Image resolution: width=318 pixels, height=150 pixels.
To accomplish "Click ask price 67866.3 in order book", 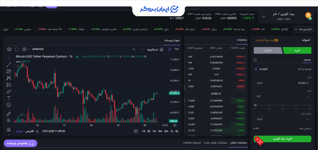I will (x=241, y=57).
